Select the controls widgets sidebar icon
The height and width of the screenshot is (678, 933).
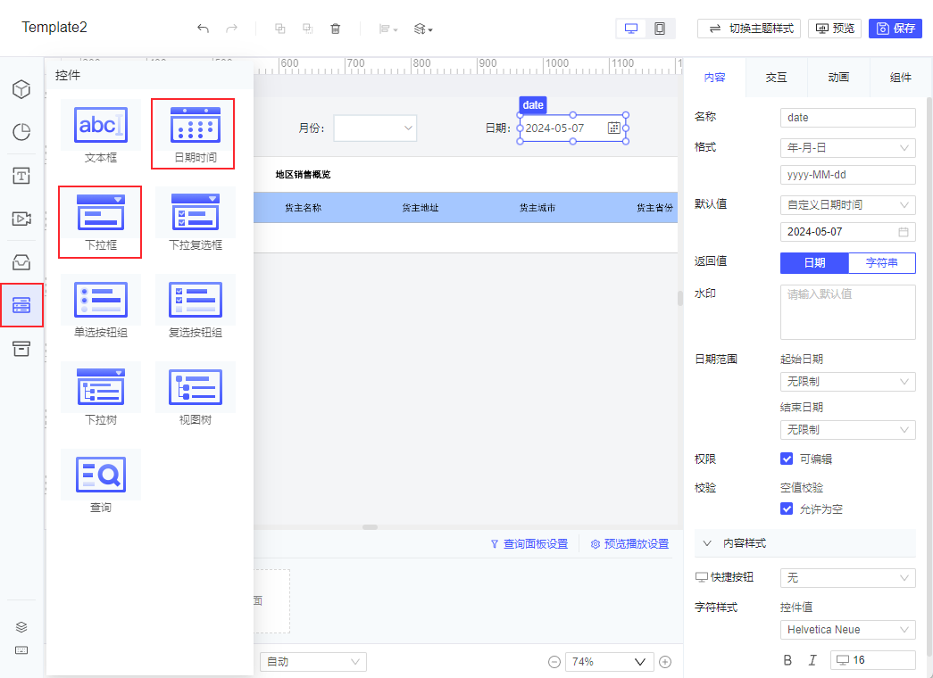point(21,305)
